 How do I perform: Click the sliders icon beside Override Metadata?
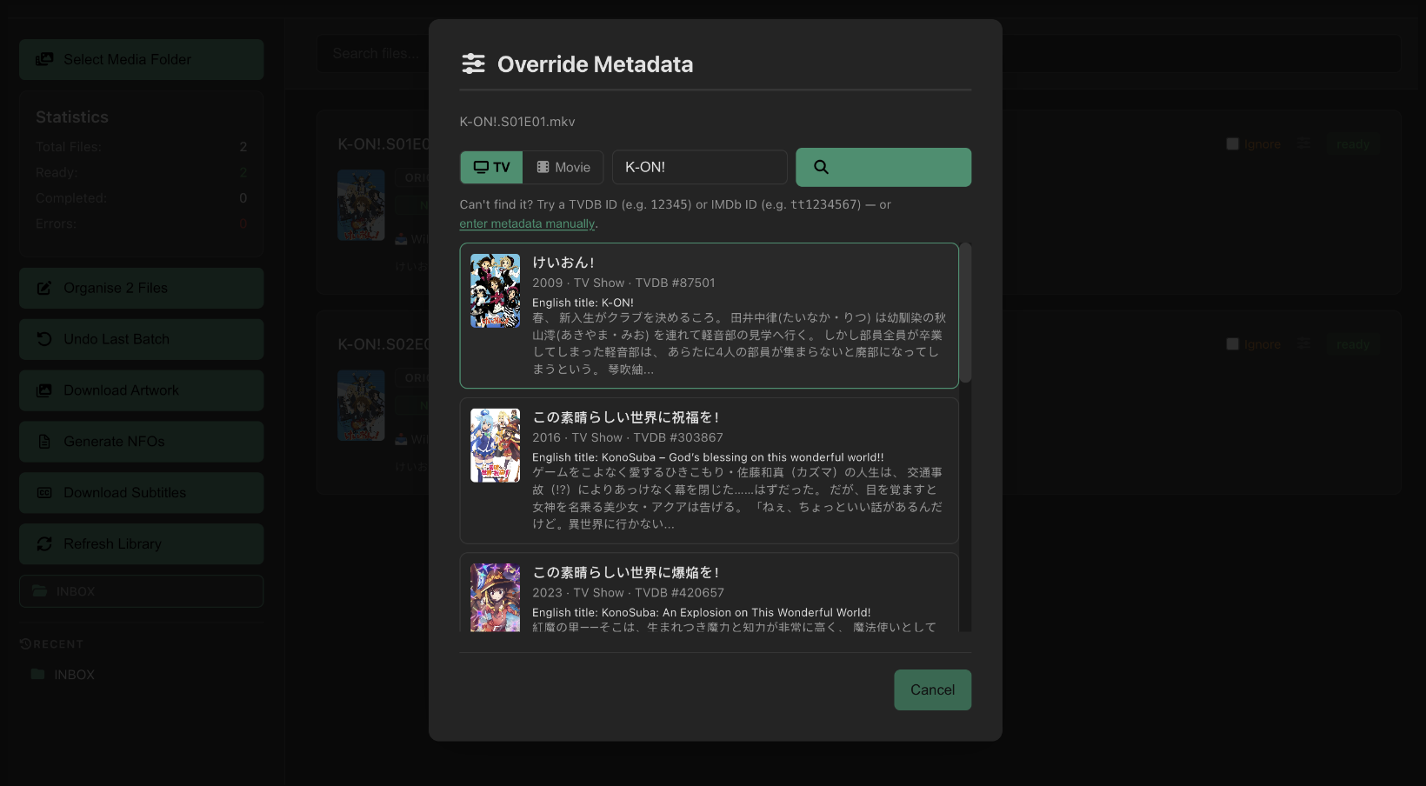coord(473,63)
